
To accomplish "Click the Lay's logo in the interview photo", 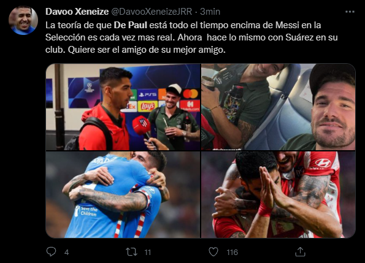I will coord(147,106).
